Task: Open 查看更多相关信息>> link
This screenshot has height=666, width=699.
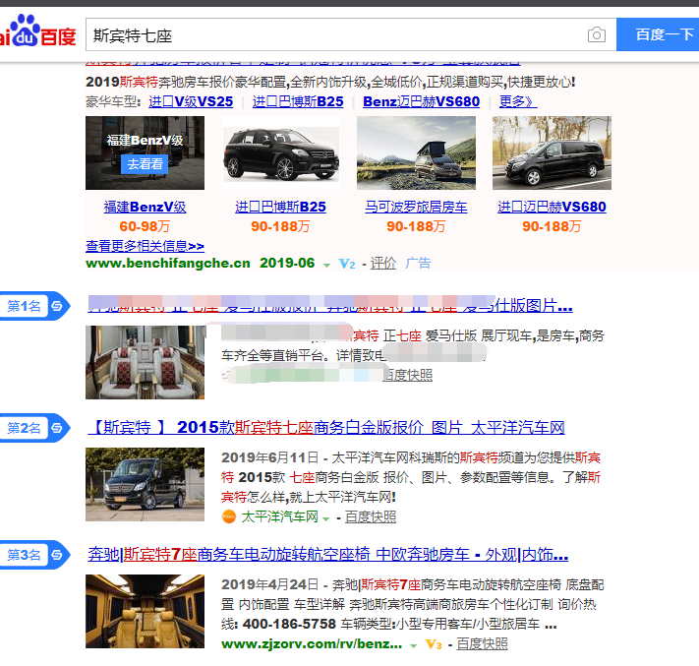Action: point(145,246)
